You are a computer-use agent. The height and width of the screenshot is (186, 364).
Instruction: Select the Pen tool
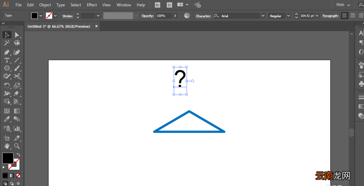7,52
